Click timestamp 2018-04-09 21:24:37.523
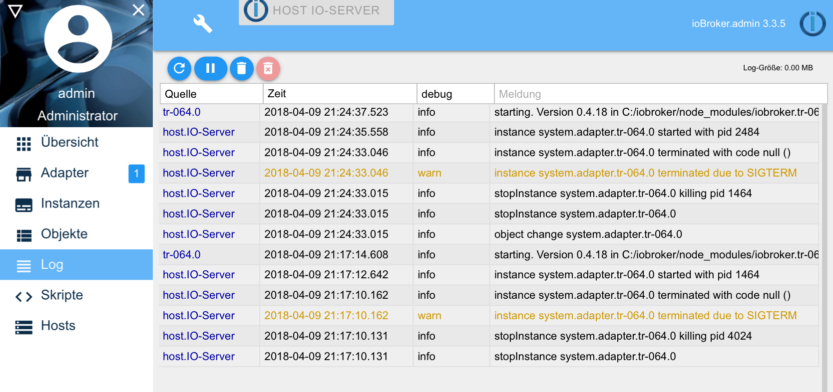This screenshot has width=833, height=392. coord(326,112)
